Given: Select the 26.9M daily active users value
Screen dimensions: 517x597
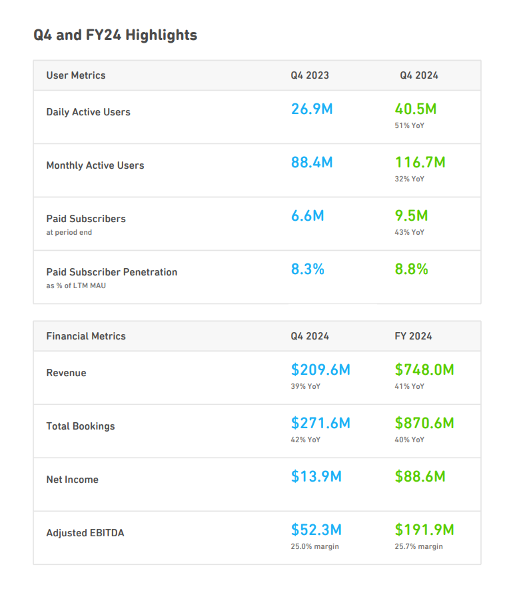Looking at the screenshot, I should click(x=311, y=109).
